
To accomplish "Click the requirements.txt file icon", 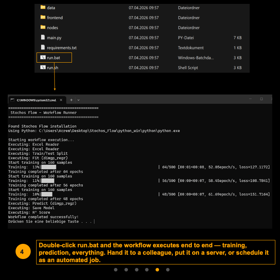I will [43, 47].
